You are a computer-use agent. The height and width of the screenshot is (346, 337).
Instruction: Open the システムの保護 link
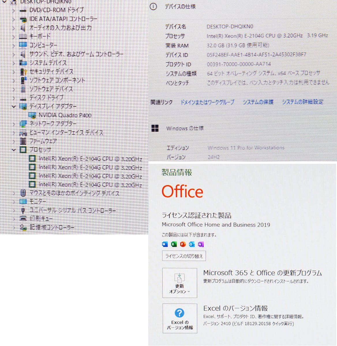click(x=259, y=101)
